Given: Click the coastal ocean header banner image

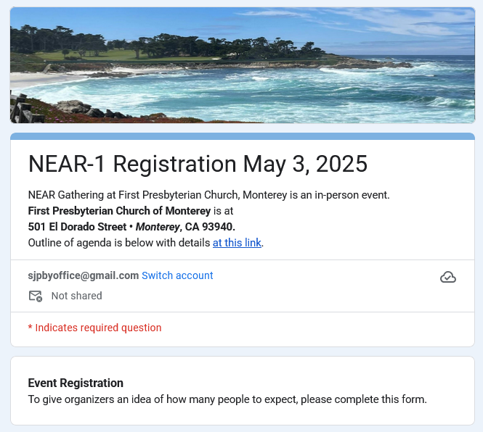Looking at the screenshot, I should click(242, 65).
